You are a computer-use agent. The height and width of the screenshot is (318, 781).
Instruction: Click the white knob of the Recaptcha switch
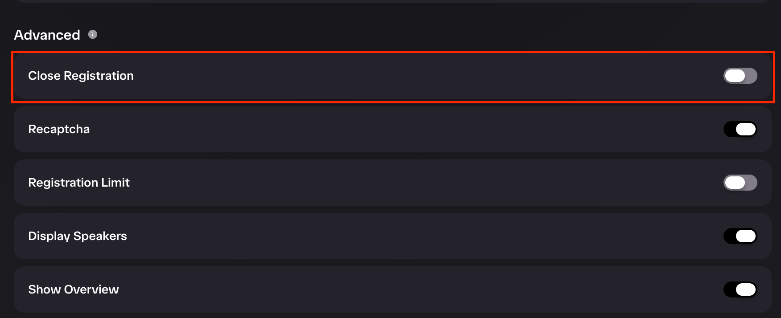coord(746,129)
